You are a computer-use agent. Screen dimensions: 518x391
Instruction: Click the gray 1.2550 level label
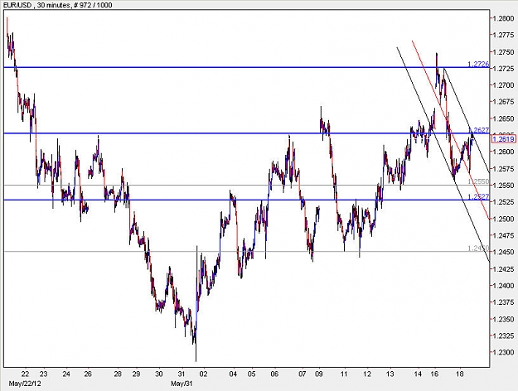(478, 181)
